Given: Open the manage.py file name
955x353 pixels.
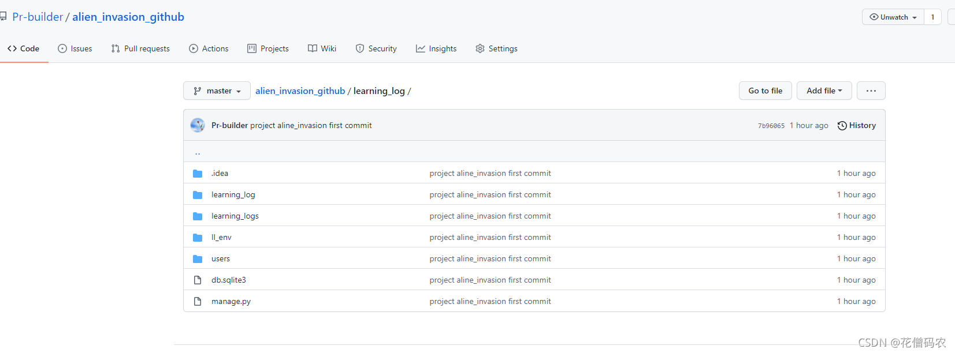Looking at the screenshot, I should point(231,301).
